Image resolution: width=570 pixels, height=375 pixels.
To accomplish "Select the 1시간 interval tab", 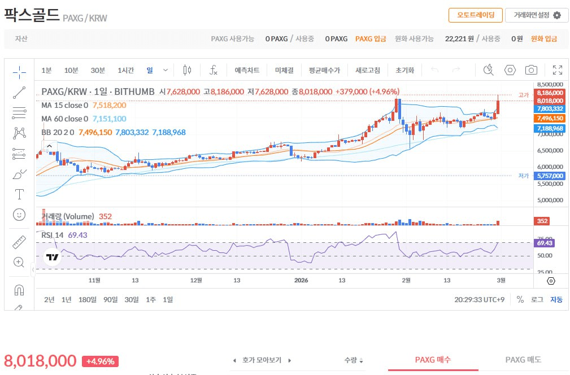I will pos(125,70).
